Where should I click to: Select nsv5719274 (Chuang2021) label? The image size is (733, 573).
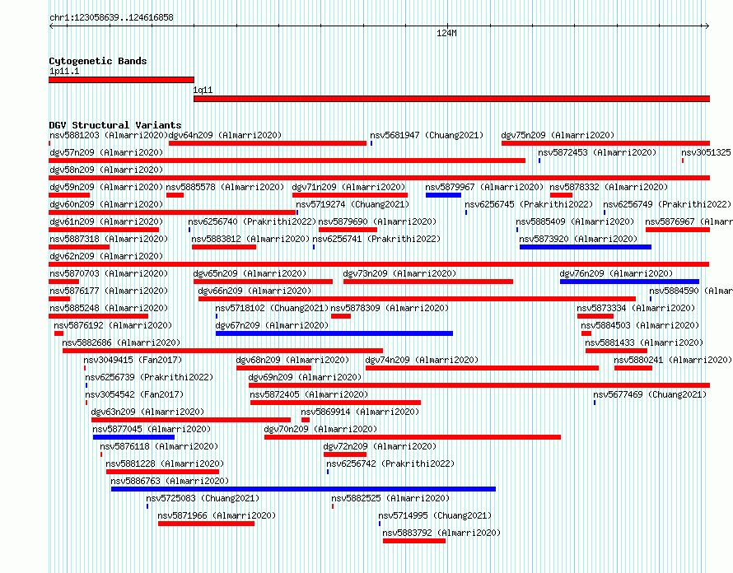click(352, 204)
